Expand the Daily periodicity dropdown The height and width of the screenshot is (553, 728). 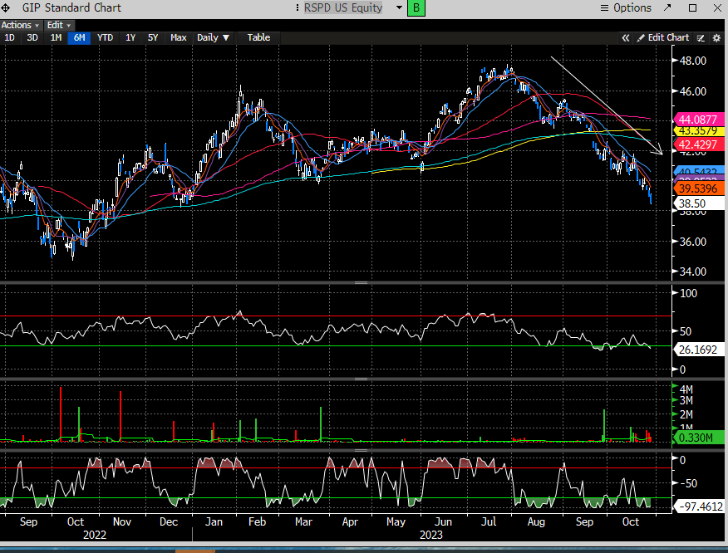click(x=214, y=37)
